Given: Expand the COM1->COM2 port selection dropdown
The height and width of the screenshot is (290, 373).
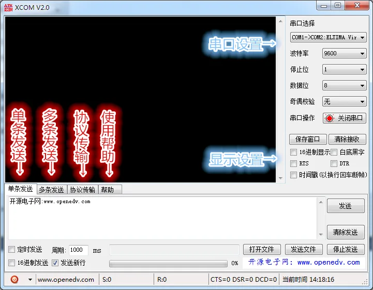Looking at the screenshot, I should 329,37.
